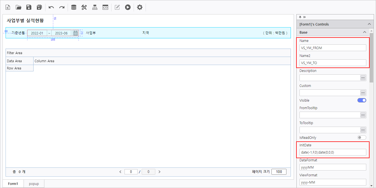Open the calendar date picker icon
Screen dimensions: 376x188
click(75, 33)
